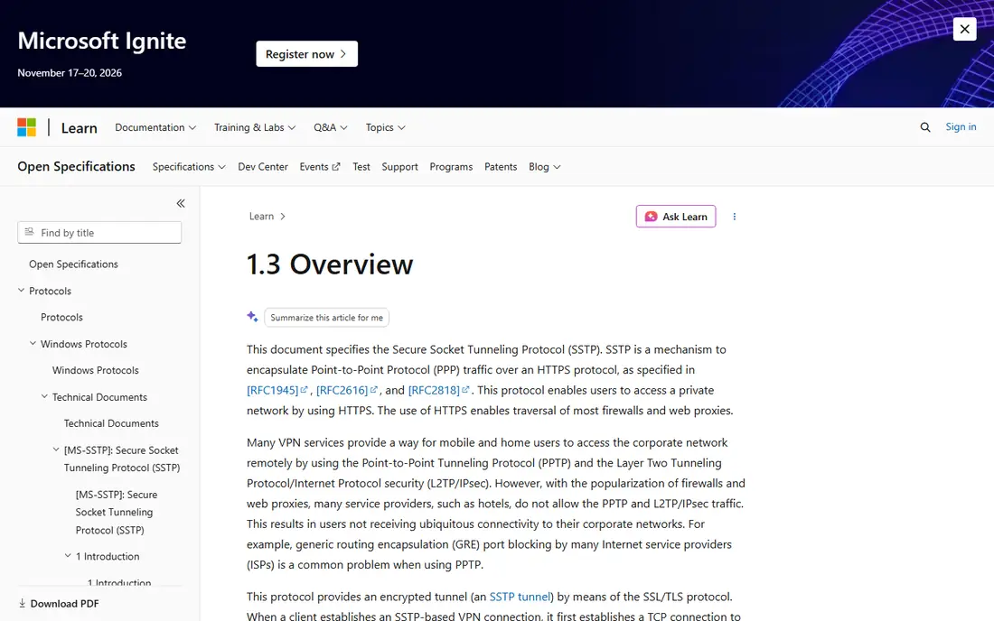Open the Topics dropdown
This screenshot has width=994, height=621.
[386, 127]
